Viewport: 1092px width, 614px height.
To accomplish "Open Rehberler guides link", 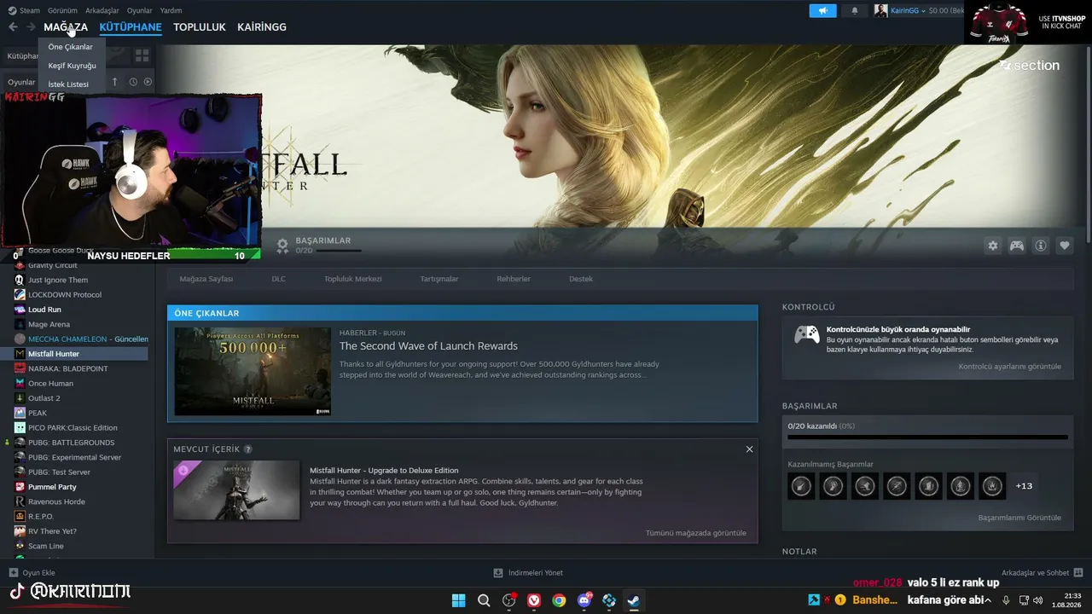I will [514, 279].
